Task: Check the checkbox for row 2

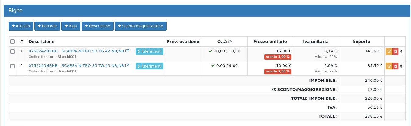Action: tap(12, 66)
